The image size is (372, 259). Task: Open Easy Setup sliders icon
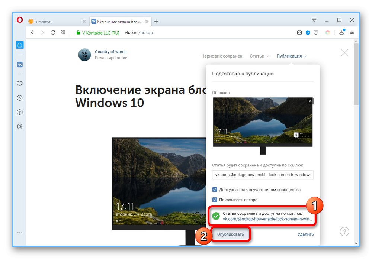coord(352,32)
